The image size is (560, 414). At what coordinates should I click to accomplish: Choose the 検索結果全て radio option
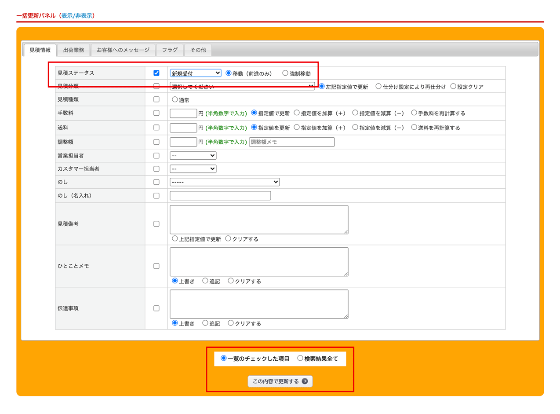coord(300,359)
